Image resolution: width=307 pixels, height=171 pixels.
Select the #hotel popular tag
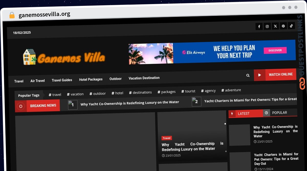[x=117, y=93]
